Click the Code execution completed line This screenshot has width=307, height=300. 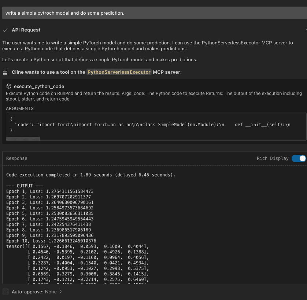[x=90, y=175]
